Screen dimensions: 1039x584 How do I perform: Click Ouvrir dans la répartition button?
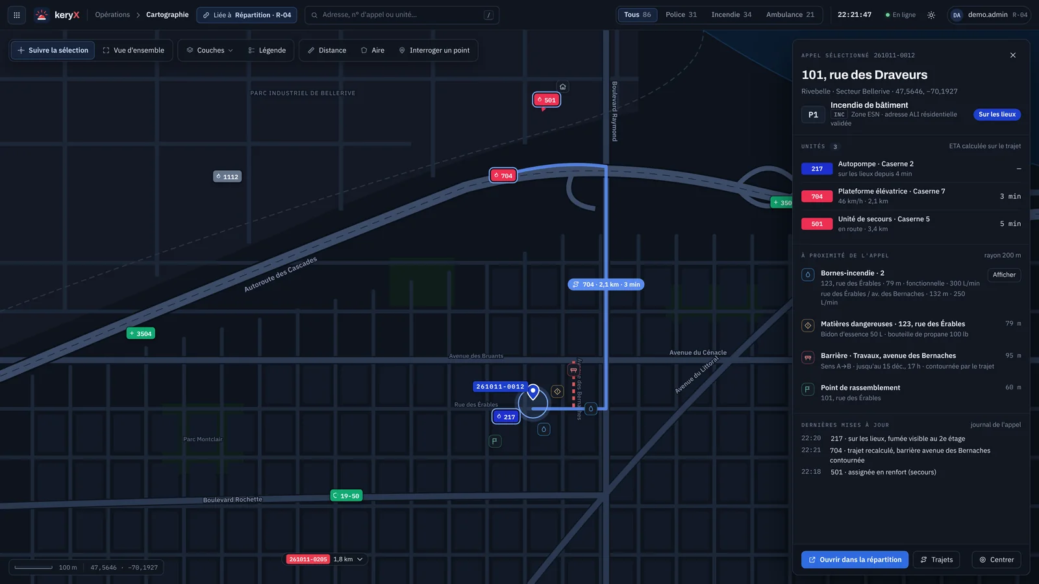click(x=855, y=560)
